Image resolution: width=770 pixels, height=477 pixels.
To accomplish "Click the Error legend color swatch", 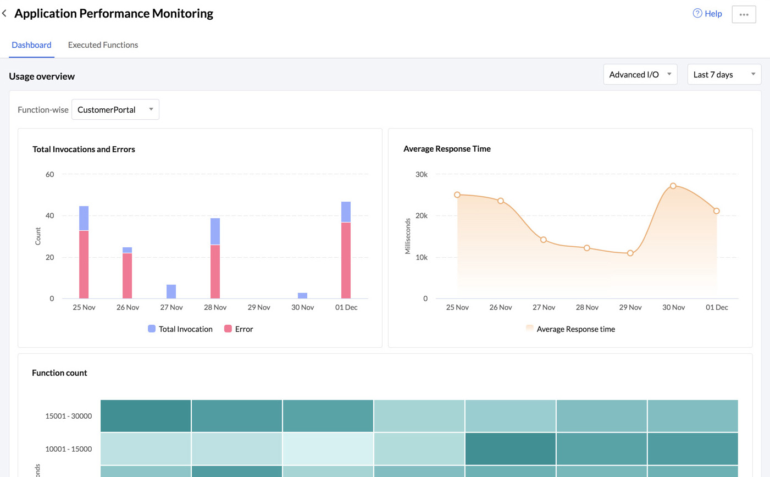I will point(228,329).
